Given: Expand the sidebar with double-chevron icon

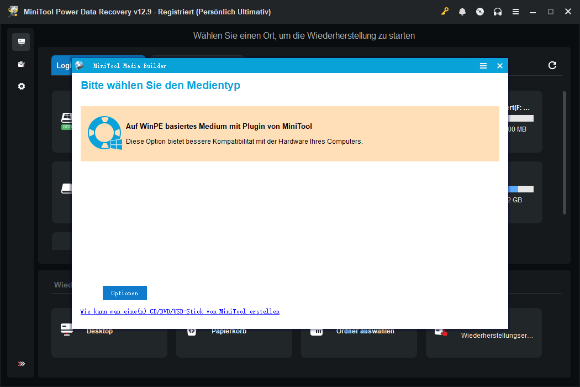Looking at the screenshot, I should tap(21, 364).
